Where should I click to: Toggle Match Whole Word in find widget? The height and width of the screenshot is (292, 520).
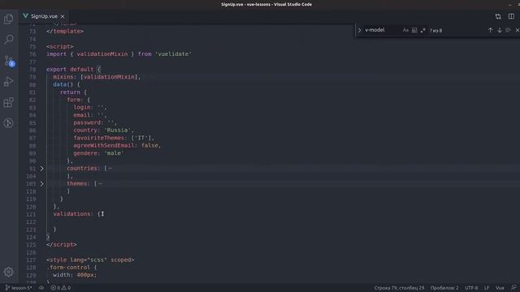coord(414,30)
